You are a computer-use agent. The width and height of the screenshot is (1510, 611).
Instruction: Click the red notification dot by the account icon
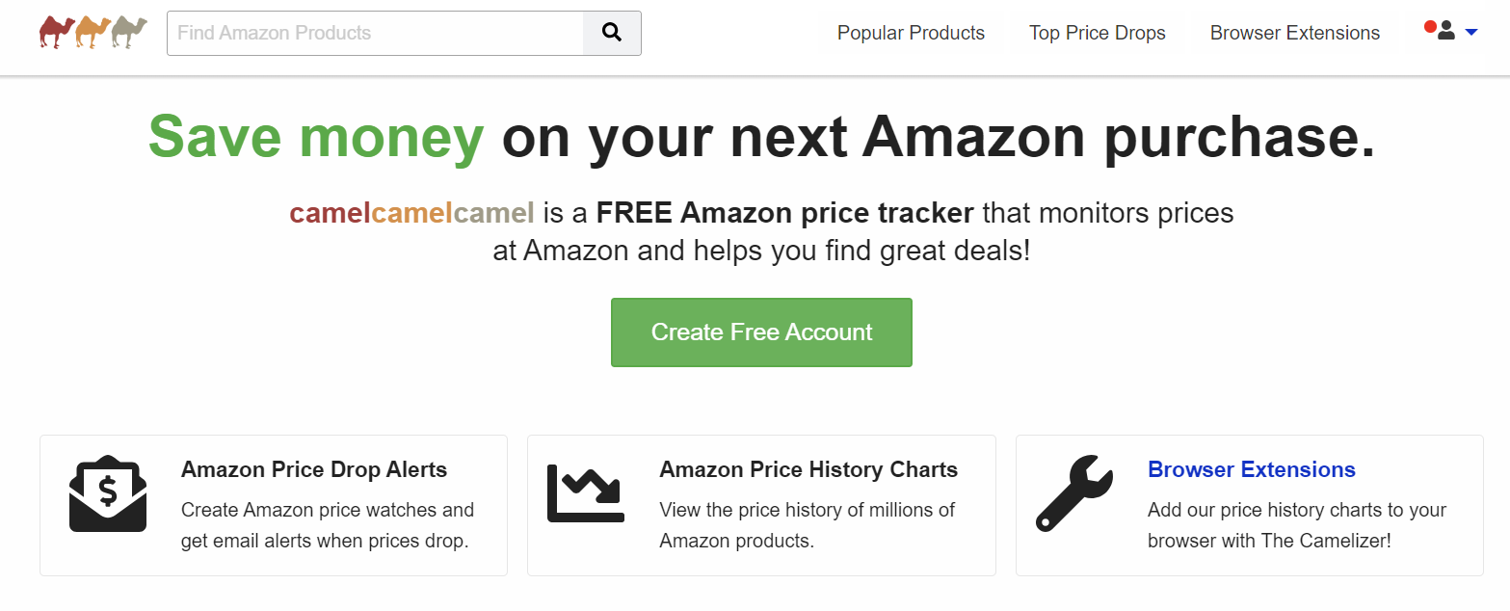1428,26
